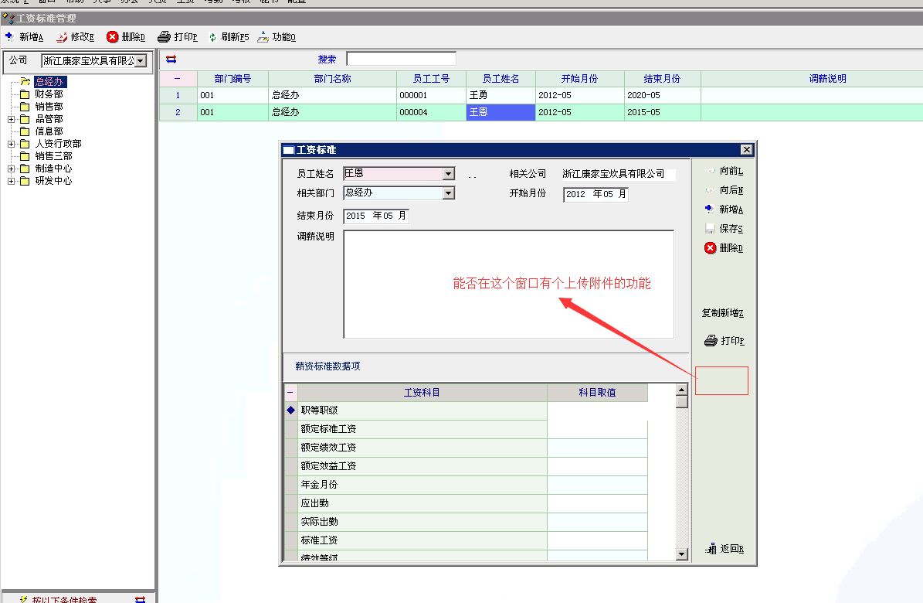Viewport: 923px width, 603px height.
Task: Open the 员工姓名 dropdown in dialog
Action: 448,174
